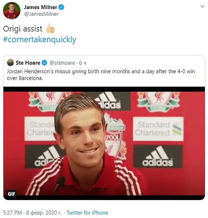Click the verified badge beside James Milner

pyautogui.click(x=62, y=7)
